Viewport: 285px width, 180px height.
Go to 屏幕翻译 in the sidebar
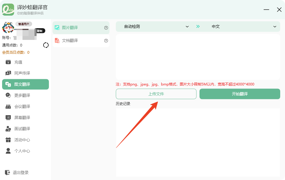(x=22, y=118)
